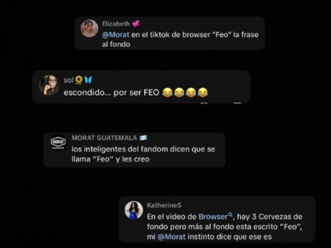Click the sunflower emoji next to sol
The height and width of the screenshot is (248, 331).
click(x=79, y=80)
